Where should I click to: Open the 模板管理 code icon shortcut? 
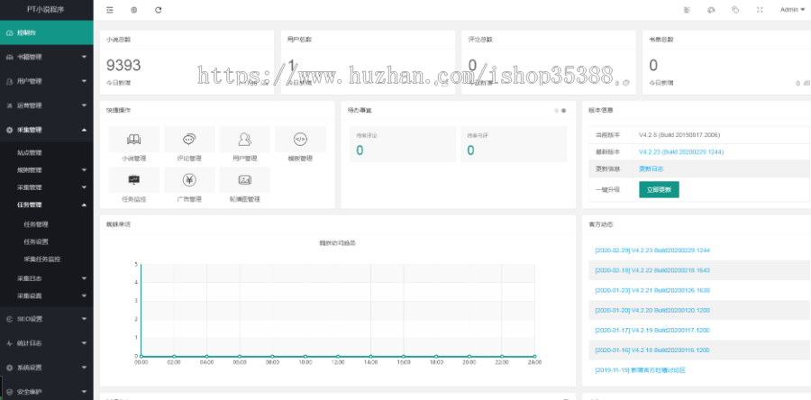[x=301, y=139]
